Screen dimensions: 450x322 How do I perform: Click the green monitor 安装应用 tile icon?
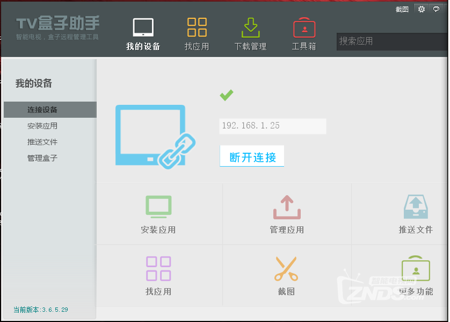pos(158,206)
